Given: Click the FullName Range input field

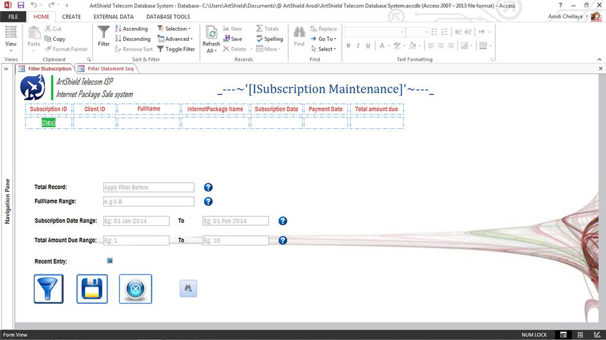Looking at the screenshot, I should pos(149,201).
